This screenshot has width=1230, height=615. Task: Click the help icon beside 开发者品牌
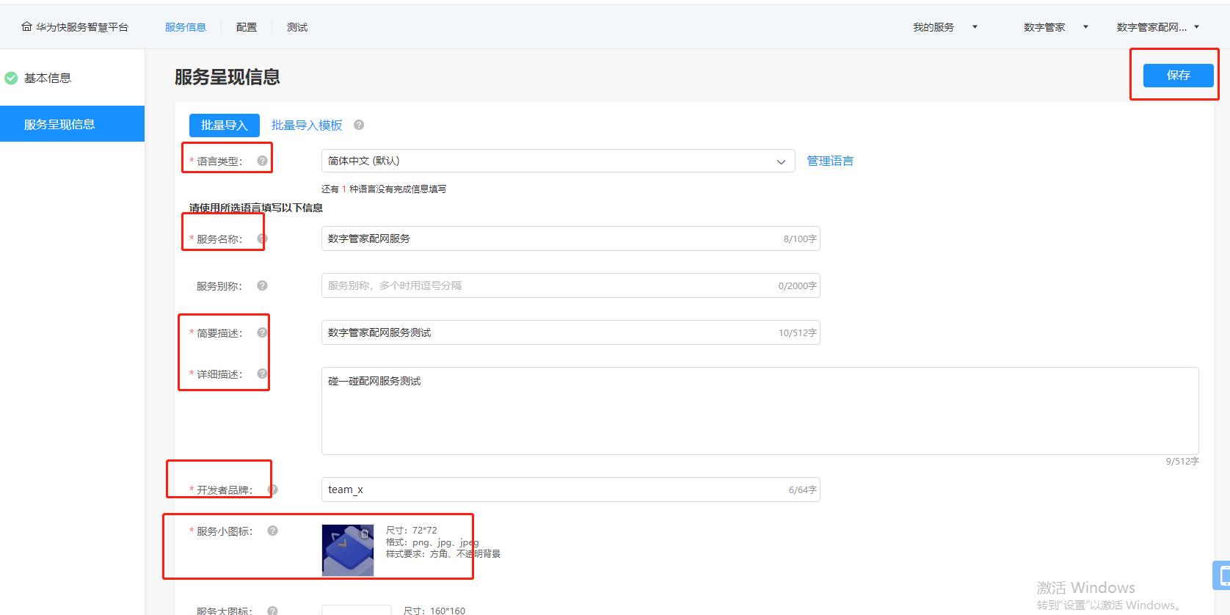click(x=272, y=490)
